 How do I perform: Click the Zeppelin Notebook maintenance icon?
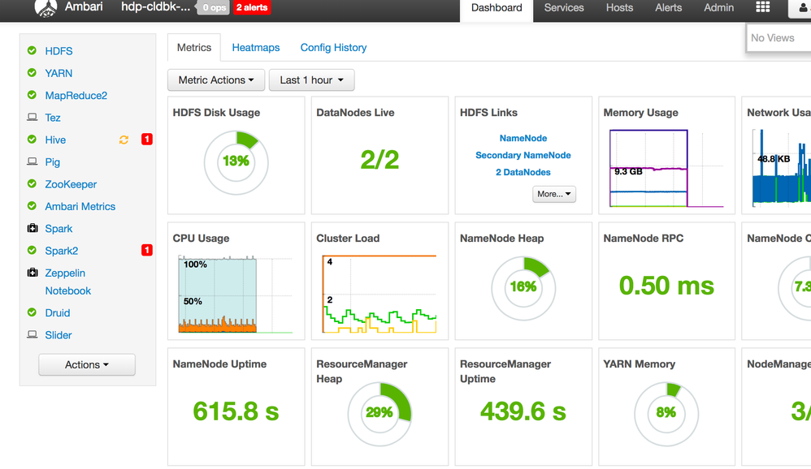point(32,273)
